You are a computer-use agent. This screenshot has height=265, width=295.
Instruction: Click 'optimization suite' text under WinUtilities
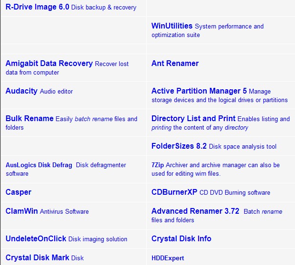pos(176,35)
